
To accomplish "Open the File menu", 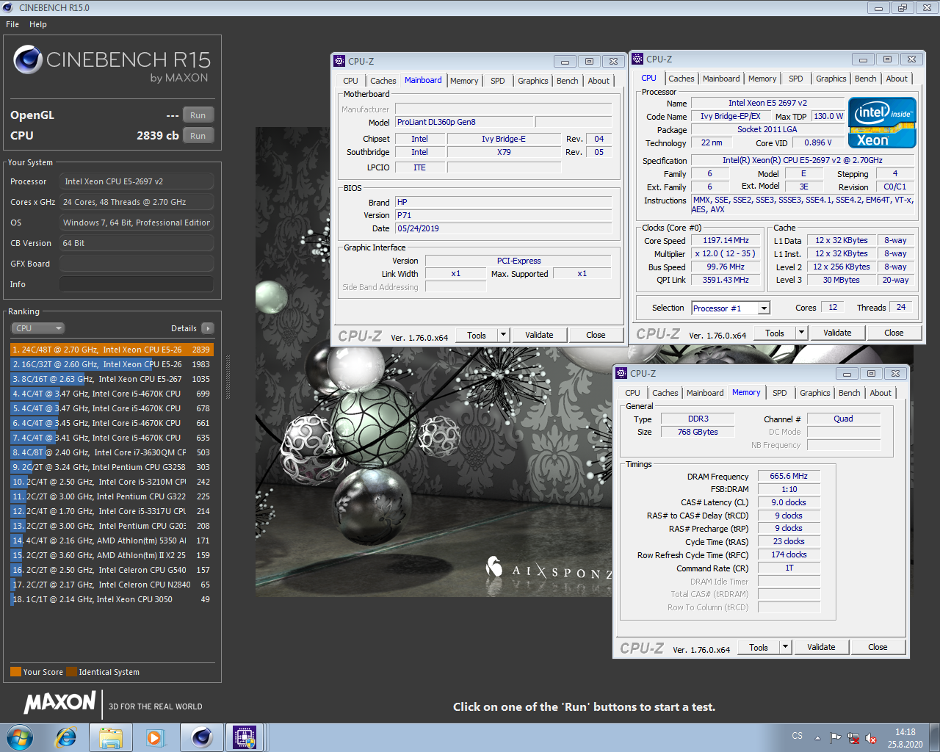I will (12, 24).
